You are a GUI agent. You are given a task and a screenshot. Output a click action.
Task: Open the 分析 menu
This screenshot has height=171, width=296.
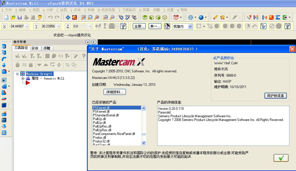pyautogui.click(x=48, y=10)
